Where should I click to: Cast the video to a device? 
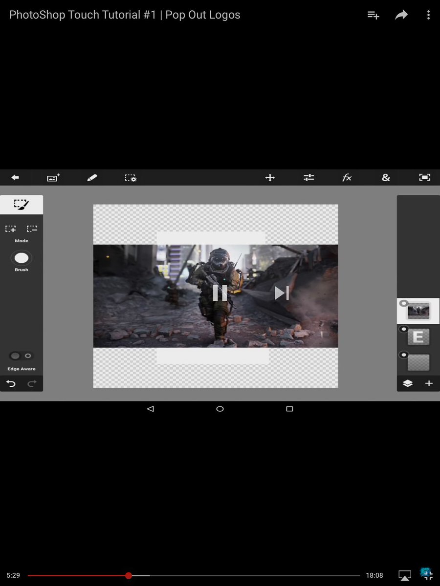point(405,576)
